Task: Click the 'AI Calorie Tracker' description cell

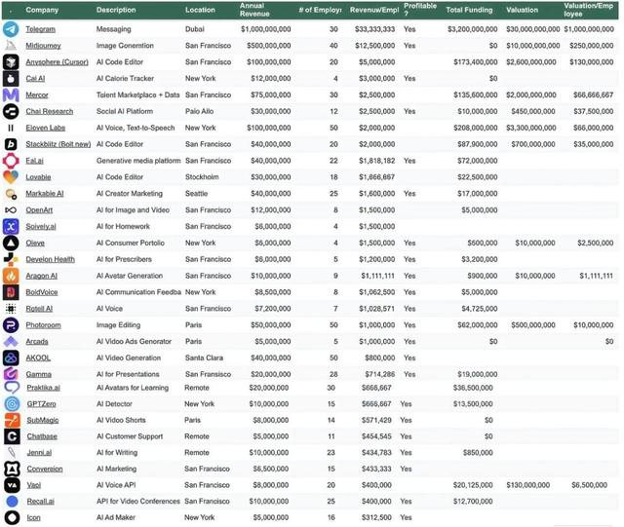Action: coord(125,79)
